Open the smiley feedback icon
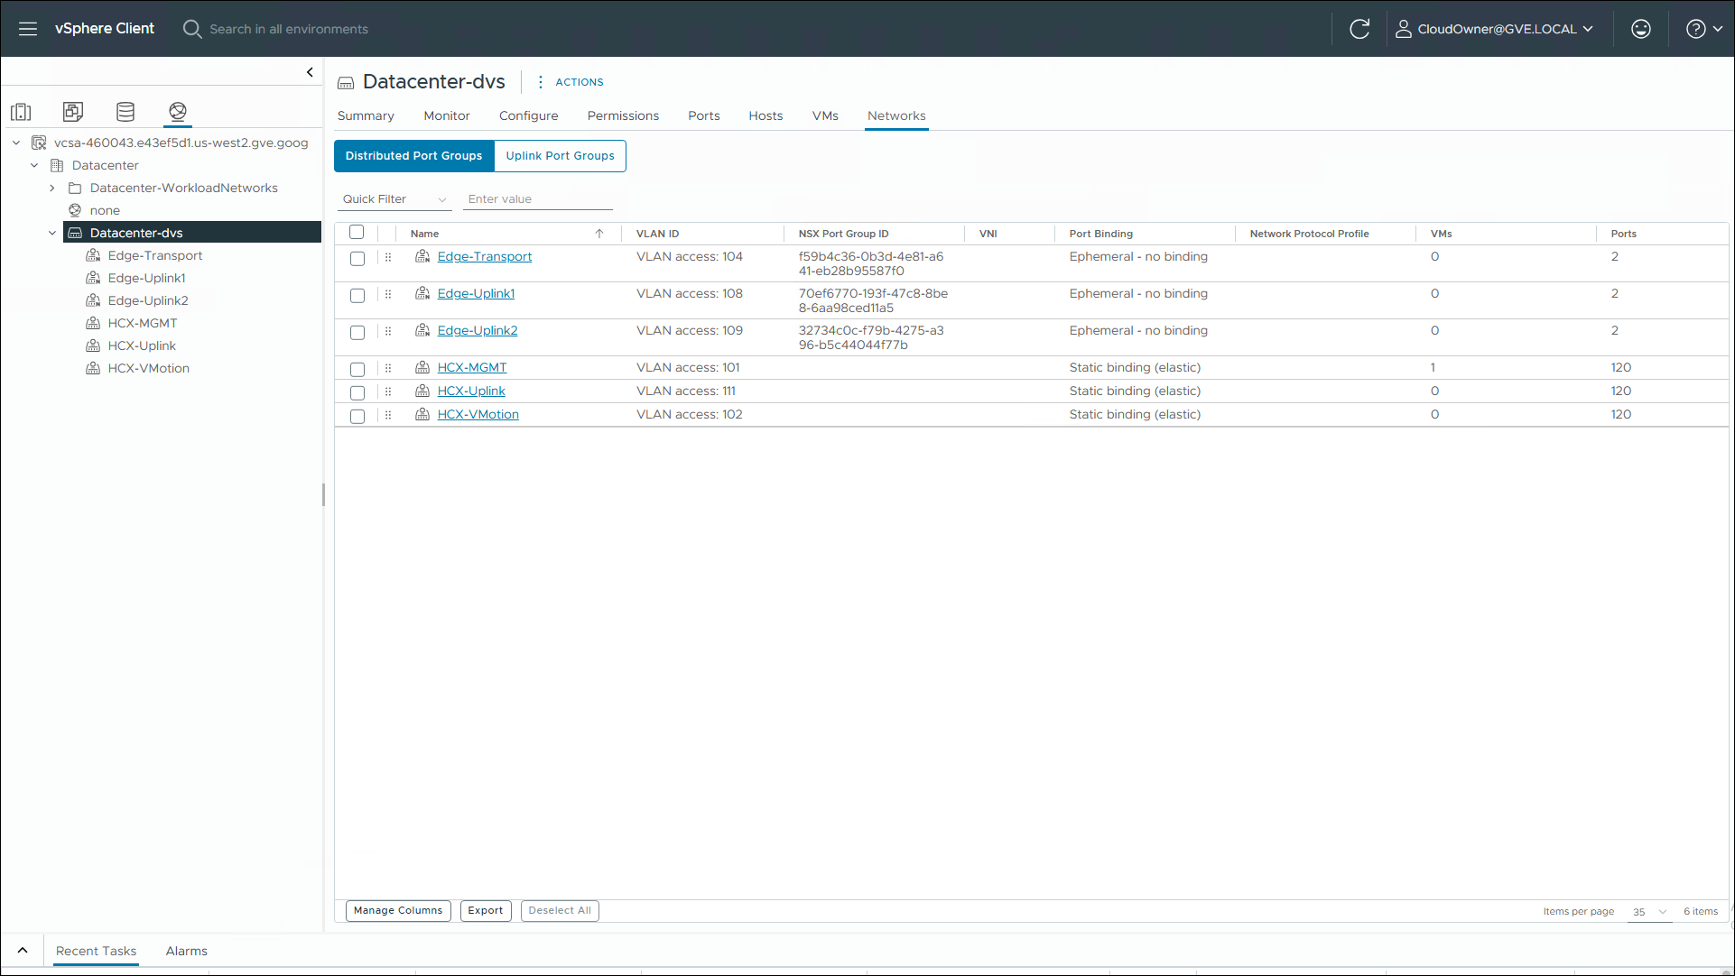The width and height of the screenshot is (1735, 976). tap(1641, 29)
